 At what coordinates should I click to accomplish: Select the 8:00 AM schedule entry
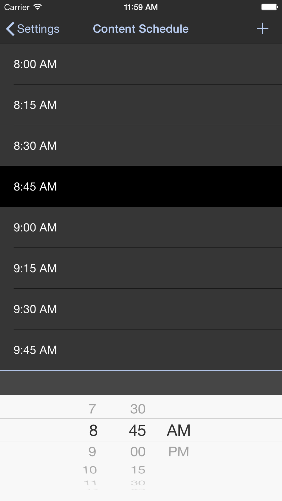[x=141, y=64]
